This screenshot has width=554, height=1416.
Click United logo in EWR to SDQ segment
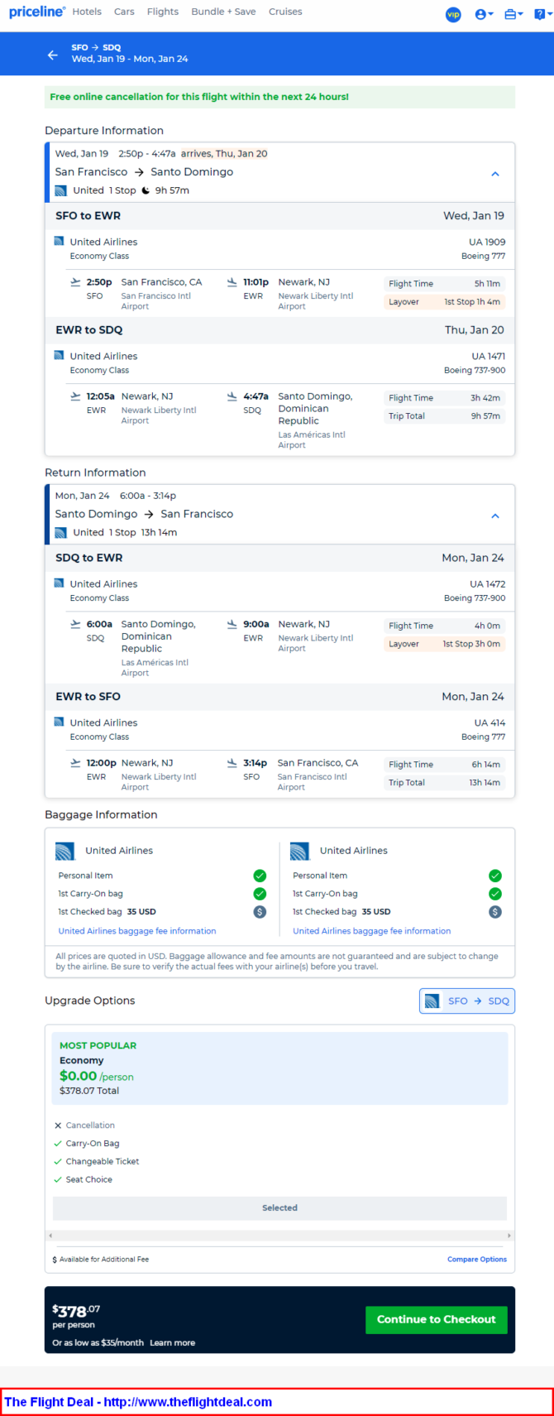(59, 356)
